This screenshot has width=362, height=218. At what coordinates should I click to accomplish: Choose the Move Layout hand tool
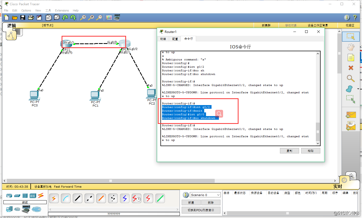(x=351, y=47)
